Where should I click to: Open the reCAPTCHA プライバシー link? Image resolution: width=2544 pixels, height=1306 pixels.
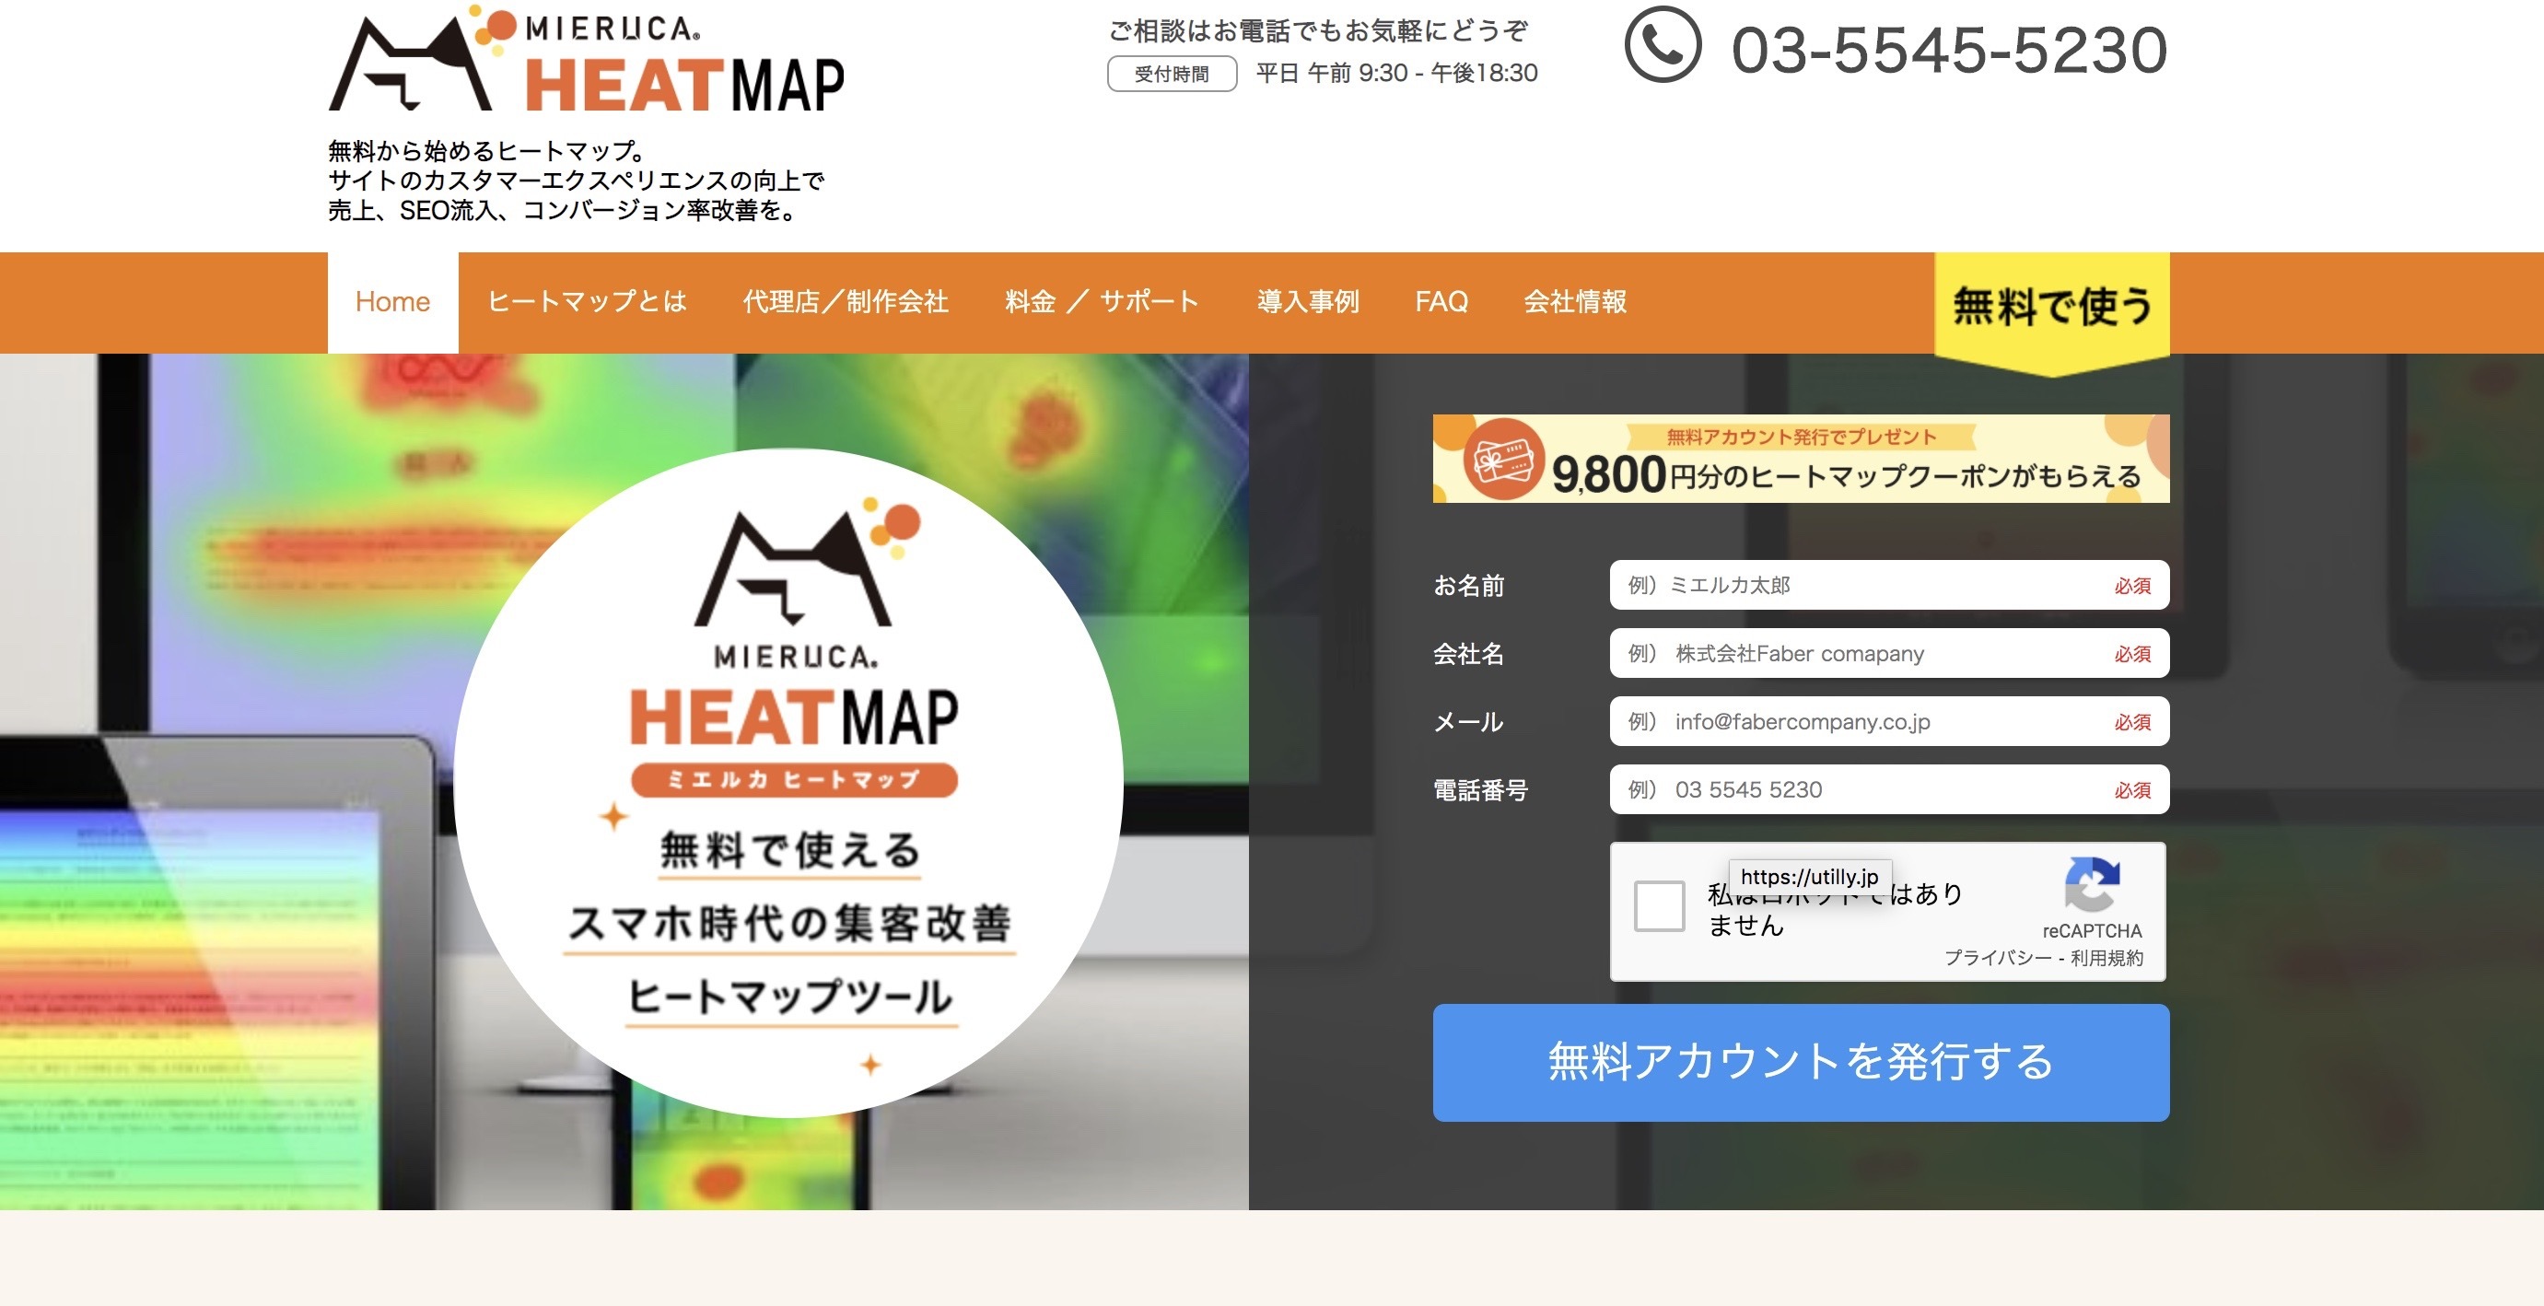[1998, 958]
